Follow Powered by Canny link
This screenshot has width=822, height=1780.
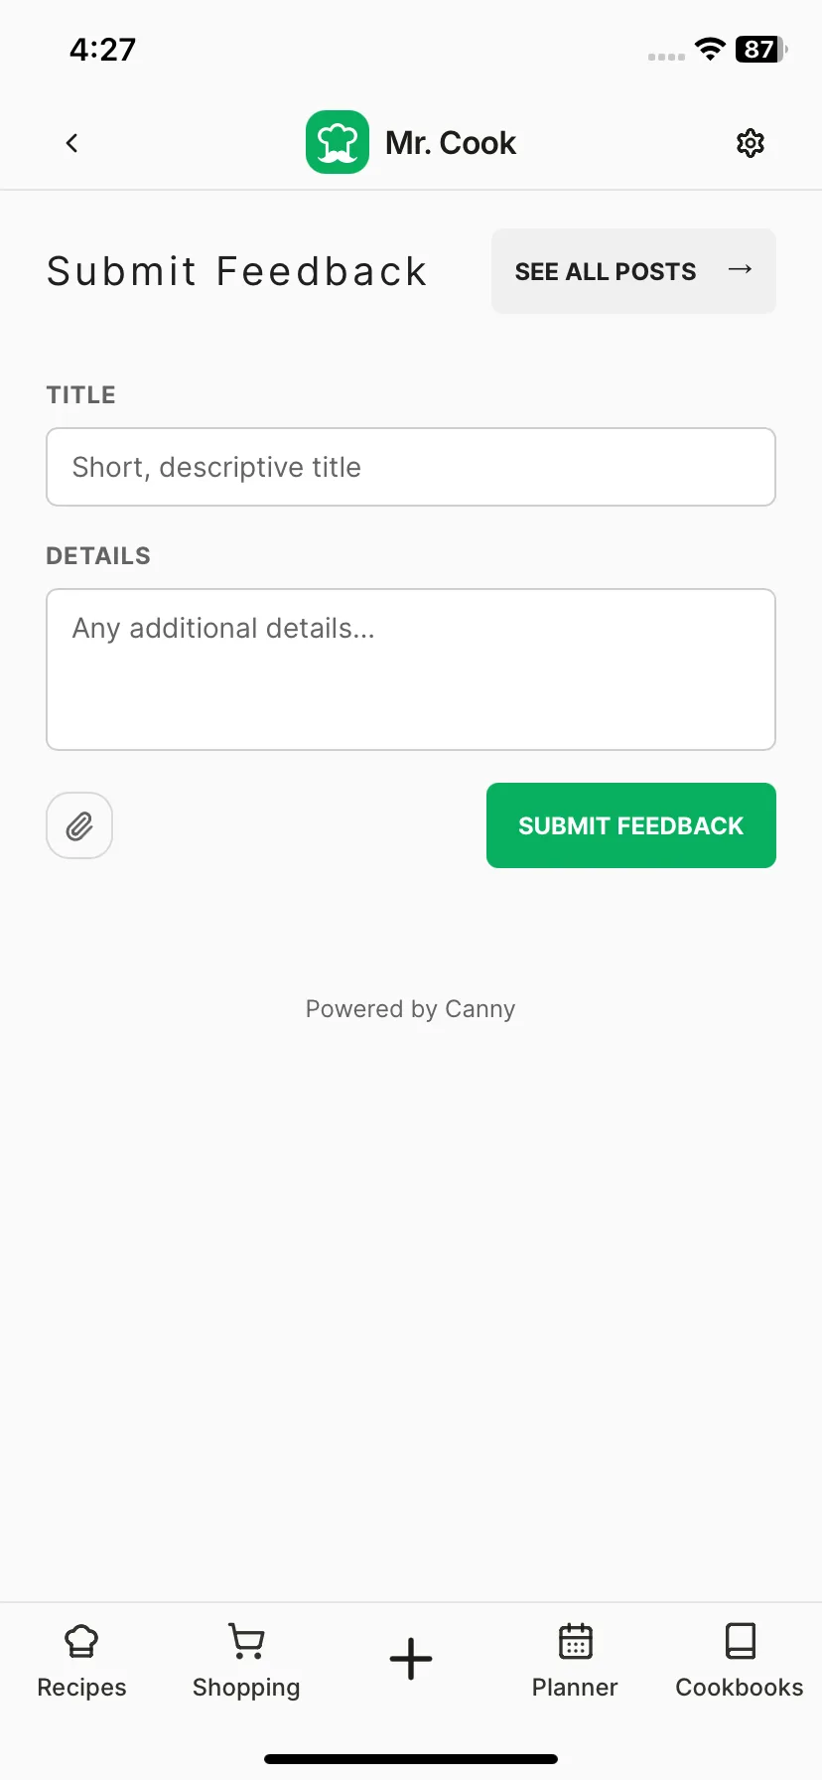(410, 1009)
